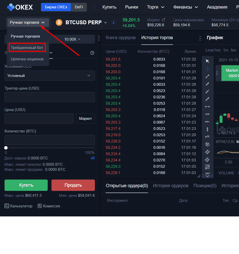The height and width of the screenshot is (254, 239).
Task: Select the parallel channel tool directly below the 123 tool
Action: [207, 144]
